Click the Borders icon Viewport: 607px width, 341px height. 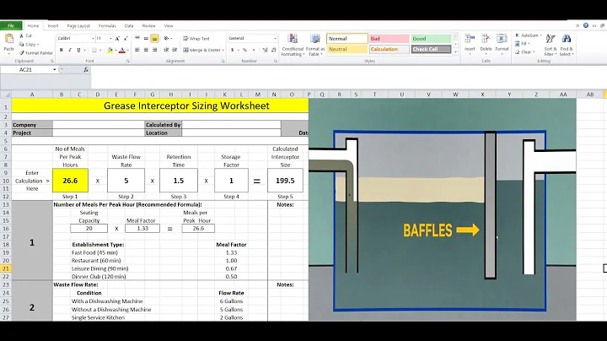pos(94,50)
